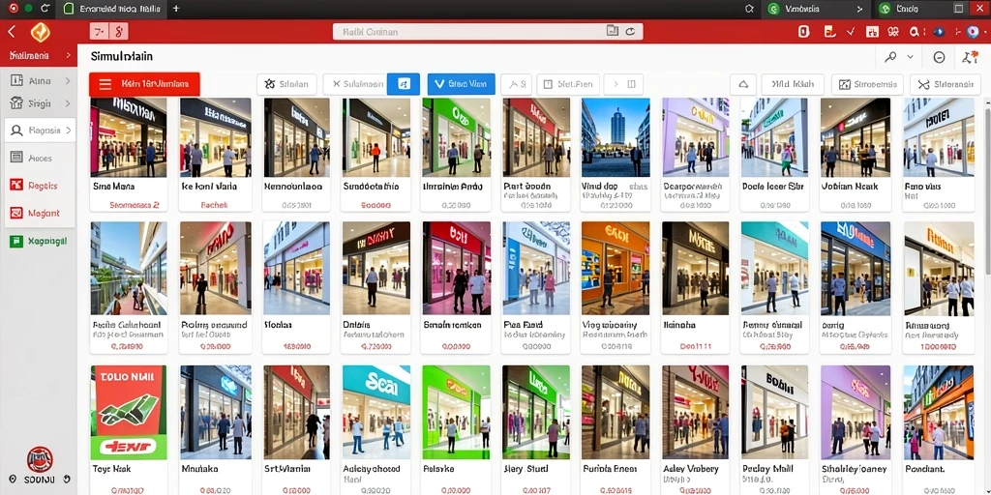The image size is (991, 495).
Task: Open the blue tower building thumbnail
Action: click(x=616, y=137)
